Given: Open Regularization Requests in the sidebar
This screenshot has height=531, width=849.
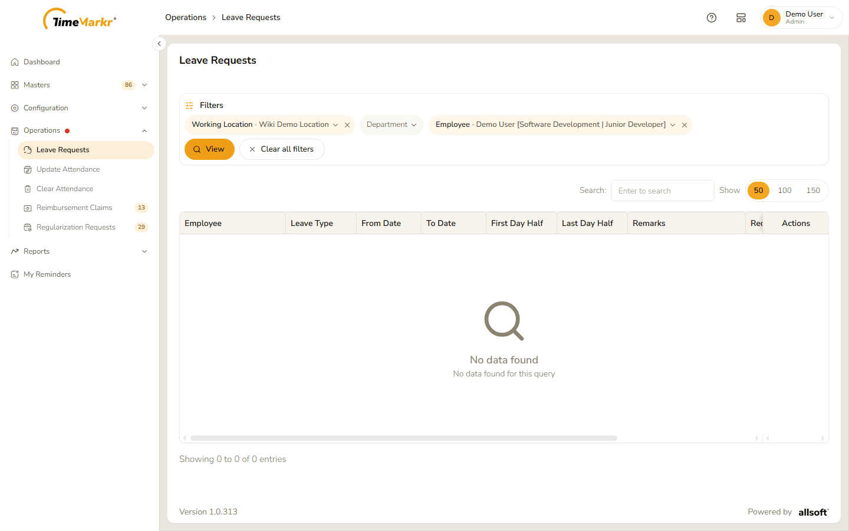Looking at the screenshot, I should (x=86, y=227).
